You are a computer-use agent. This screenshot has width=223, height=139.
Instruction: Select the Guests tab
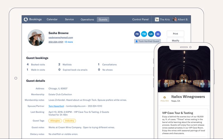point(103,19)
